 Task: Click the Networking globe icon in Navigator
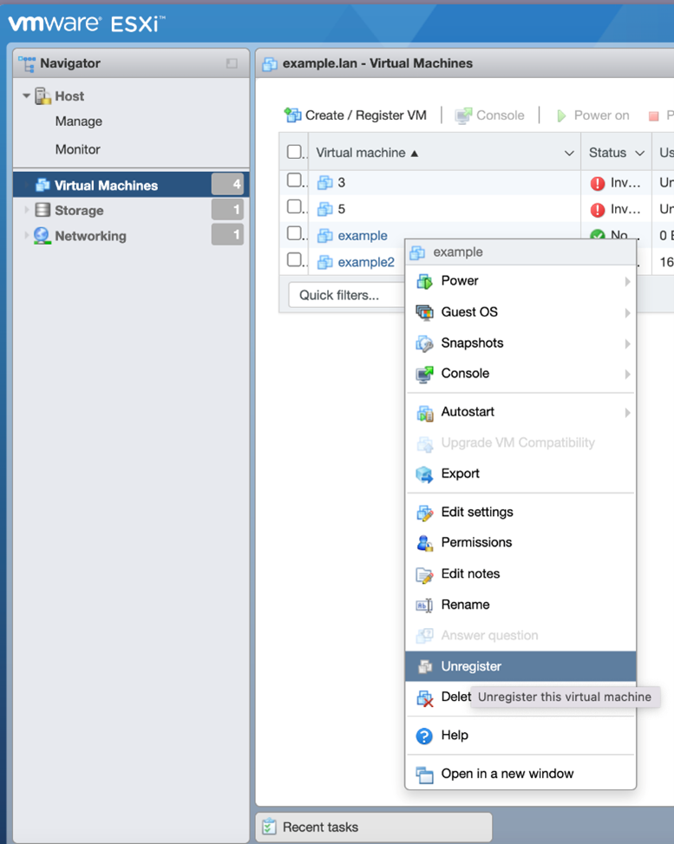pyautogui.click(x=42, y=236)
